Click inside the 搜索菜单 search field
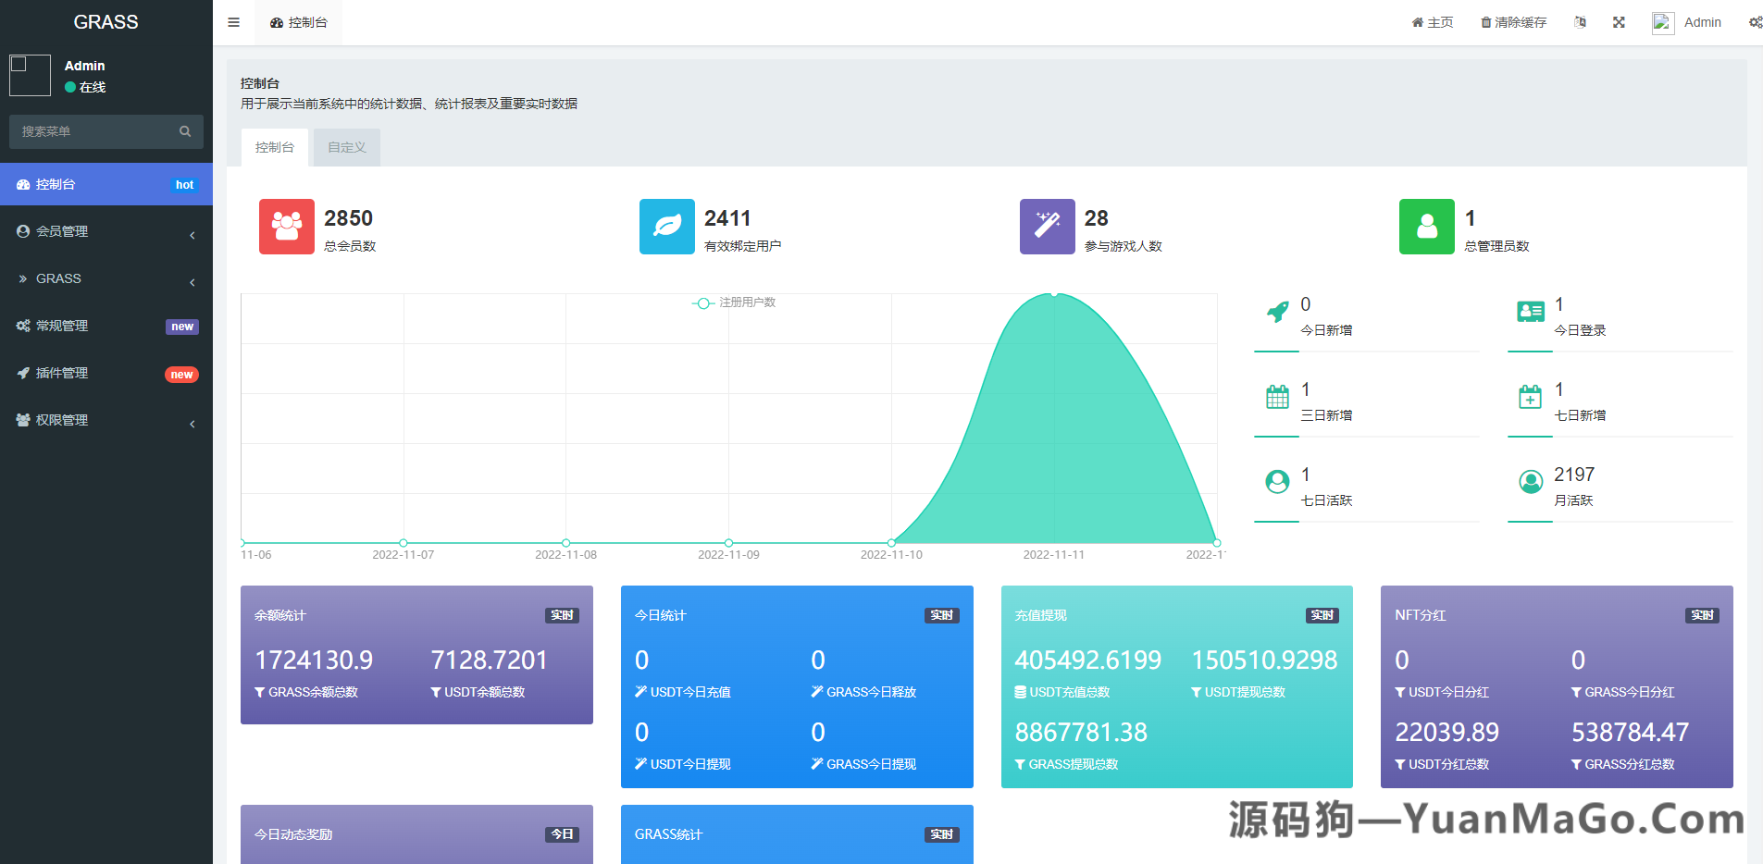Viewport: 1763px width, 864px height. [93, 131]
